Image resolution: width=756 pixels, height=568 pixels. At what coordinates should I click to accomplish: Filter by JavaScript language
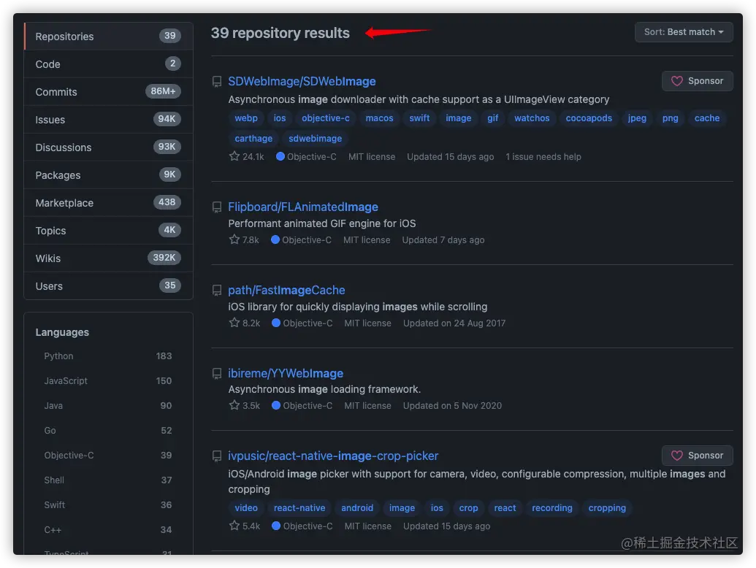coord(108,380)
